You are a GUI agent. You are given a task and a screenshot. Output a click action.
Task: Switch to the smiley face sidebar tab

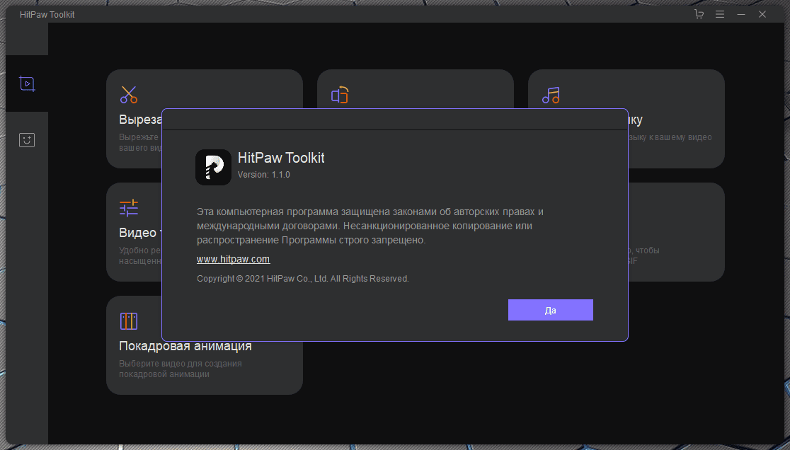pyautogui.click(x=27, y=139)
